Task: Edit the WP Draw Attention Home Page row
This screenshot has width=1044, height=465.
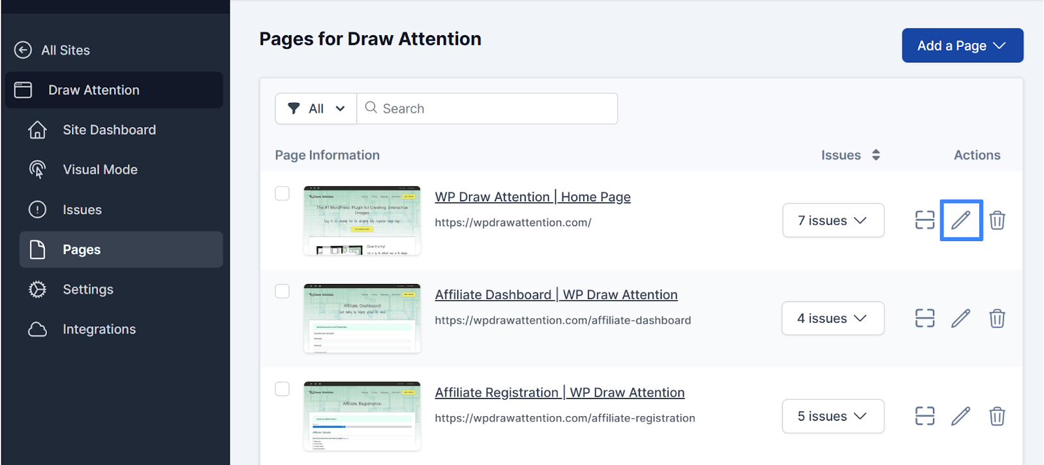Action: click(961, 220)
